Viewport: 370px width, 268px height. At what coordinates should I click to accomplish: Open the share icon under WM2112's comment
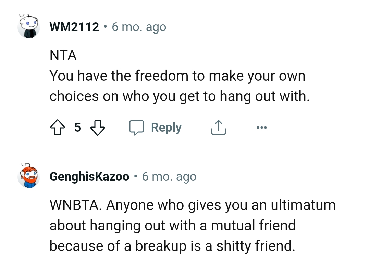click(218, 127)
